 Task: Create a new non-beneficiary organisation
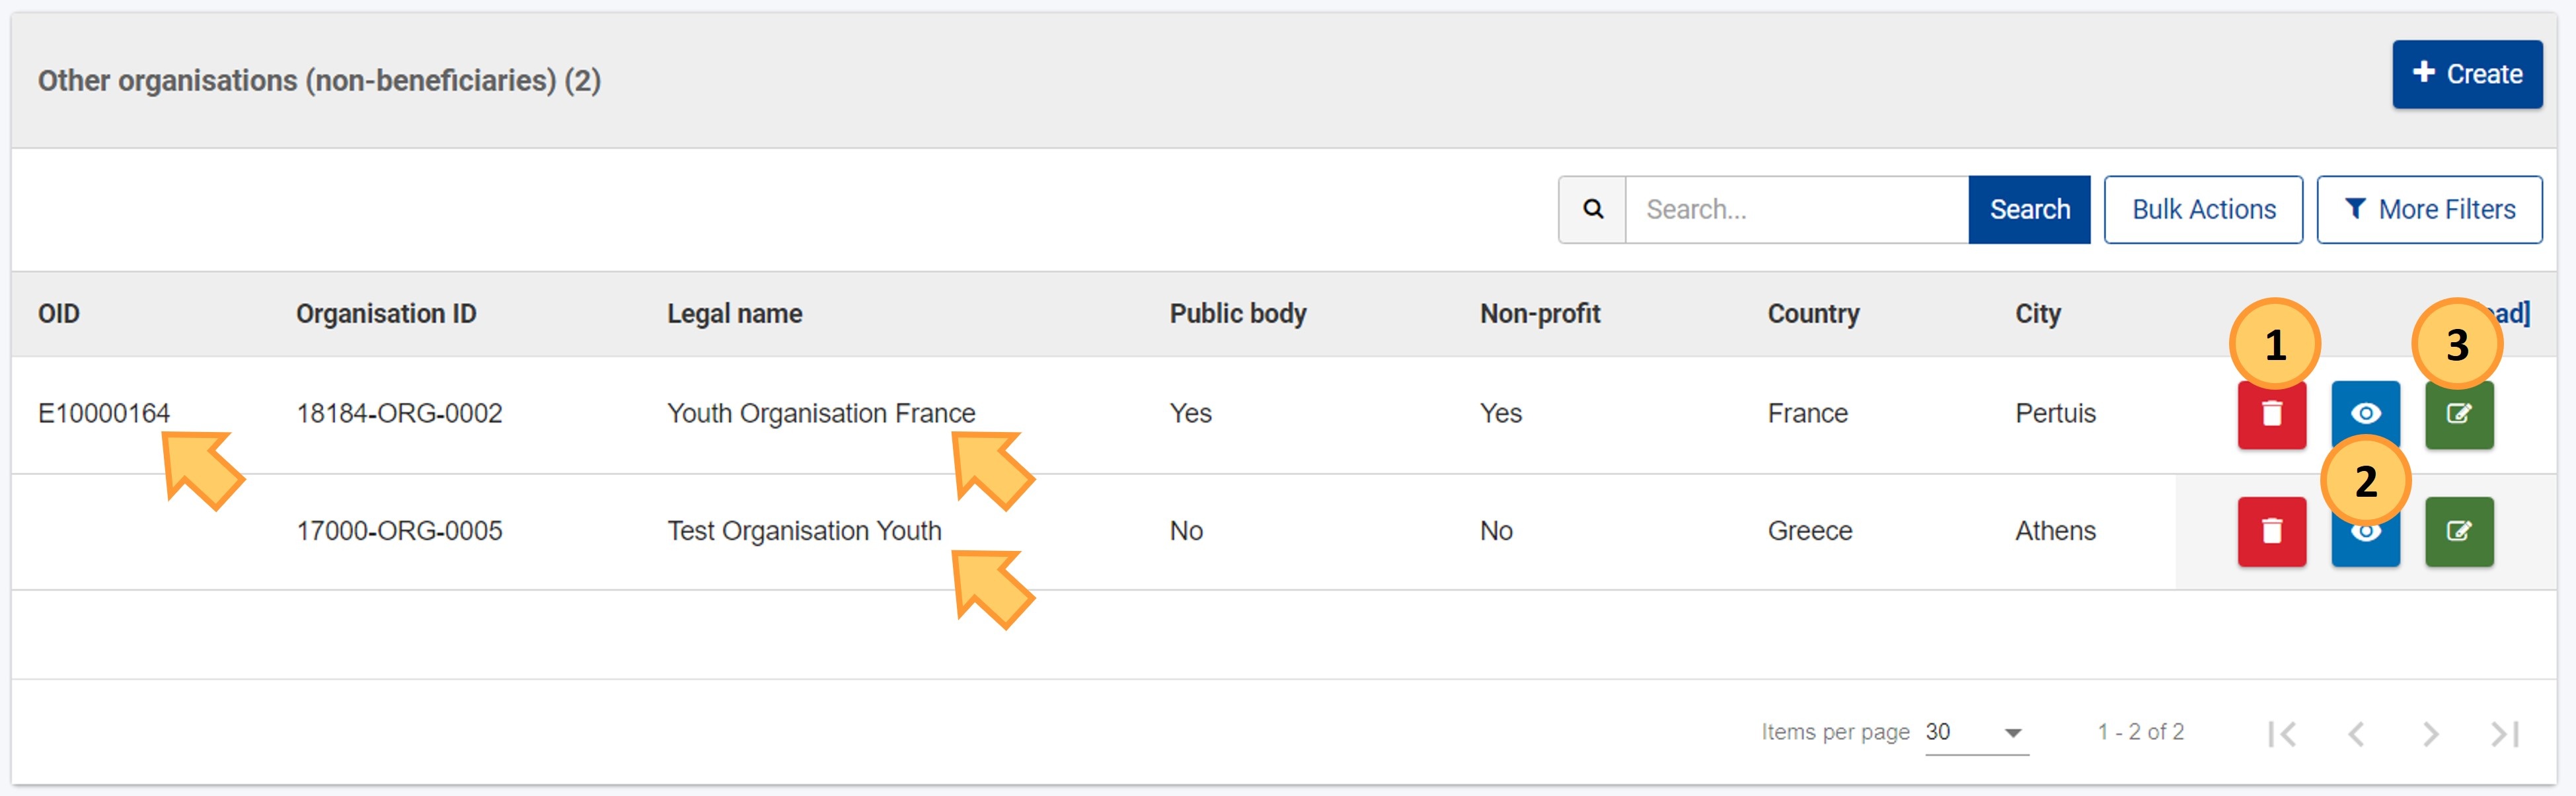pyautogui.click(x=2467, y=74)
